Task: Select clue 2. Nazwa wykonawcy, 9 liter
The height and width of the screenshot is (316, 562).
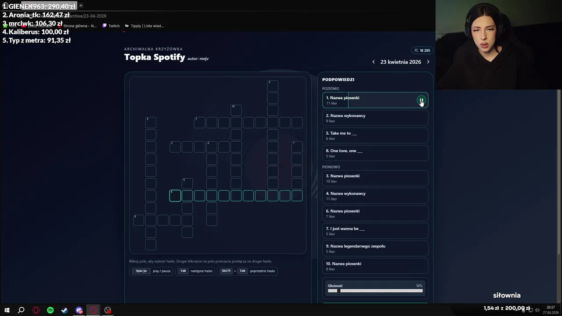Action: coord(375,118)
